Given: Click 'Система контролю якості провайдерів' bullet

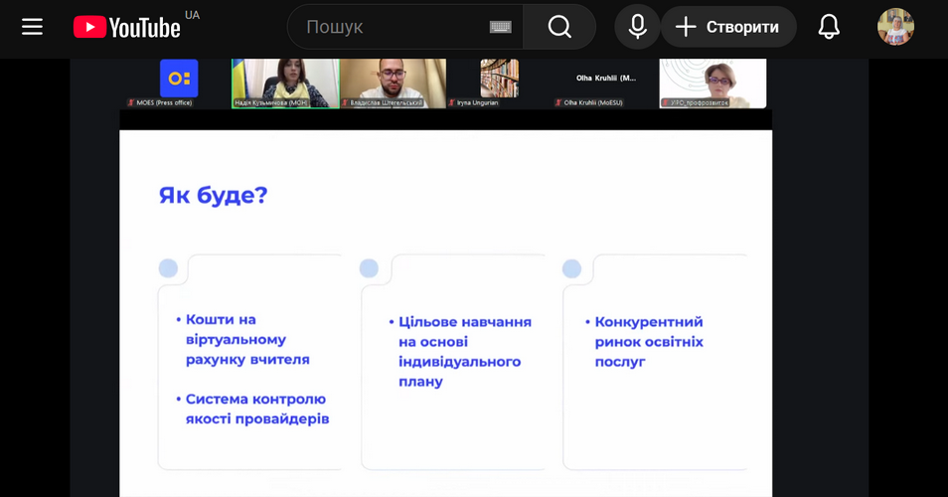Looking at the screenshot, I should [256, 409].
